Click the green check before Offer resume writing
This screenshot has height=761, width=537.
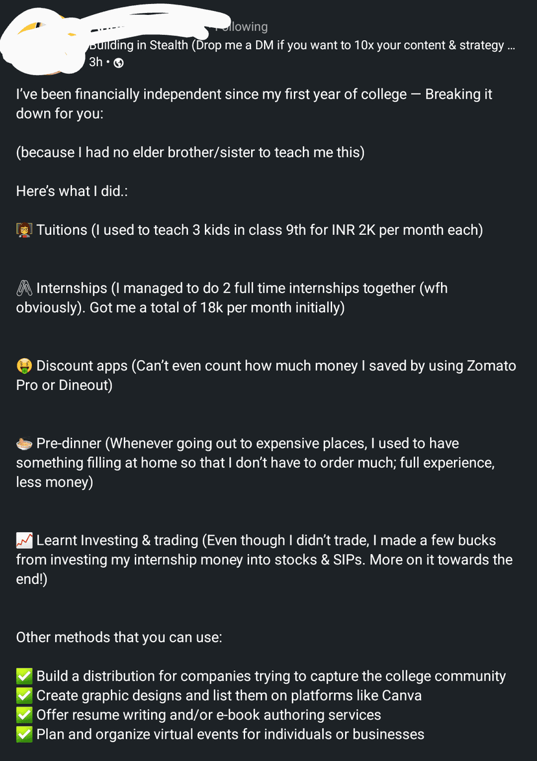[24, 715]
